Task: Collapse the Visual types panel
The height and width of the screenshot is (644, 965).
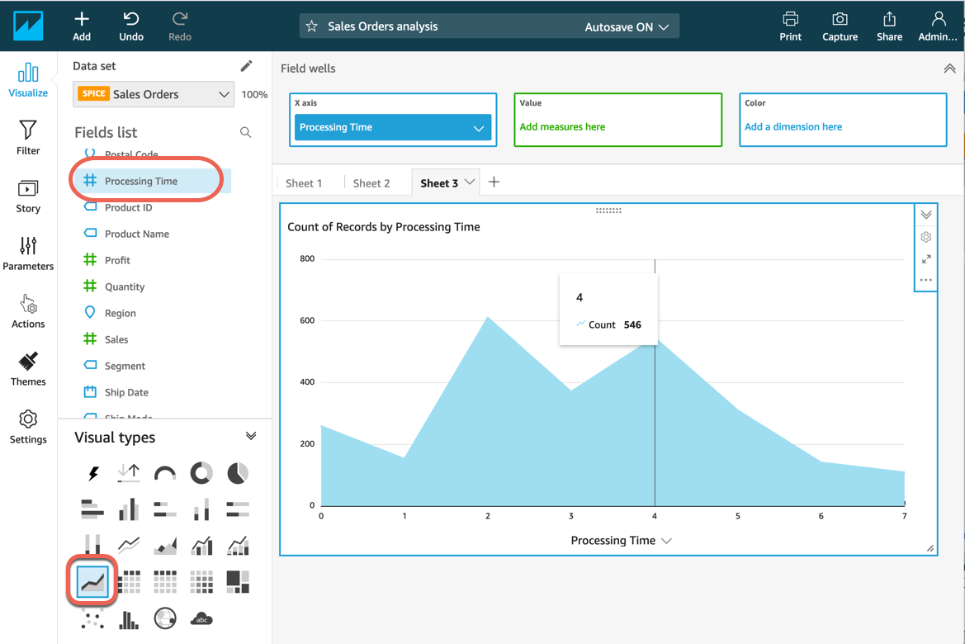Action: pyautogui.click(x=251, y=436)
